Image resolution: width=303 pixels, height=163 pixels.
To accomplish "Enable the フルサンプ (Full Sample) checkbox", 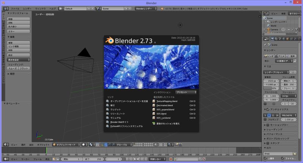I will 266,119.
